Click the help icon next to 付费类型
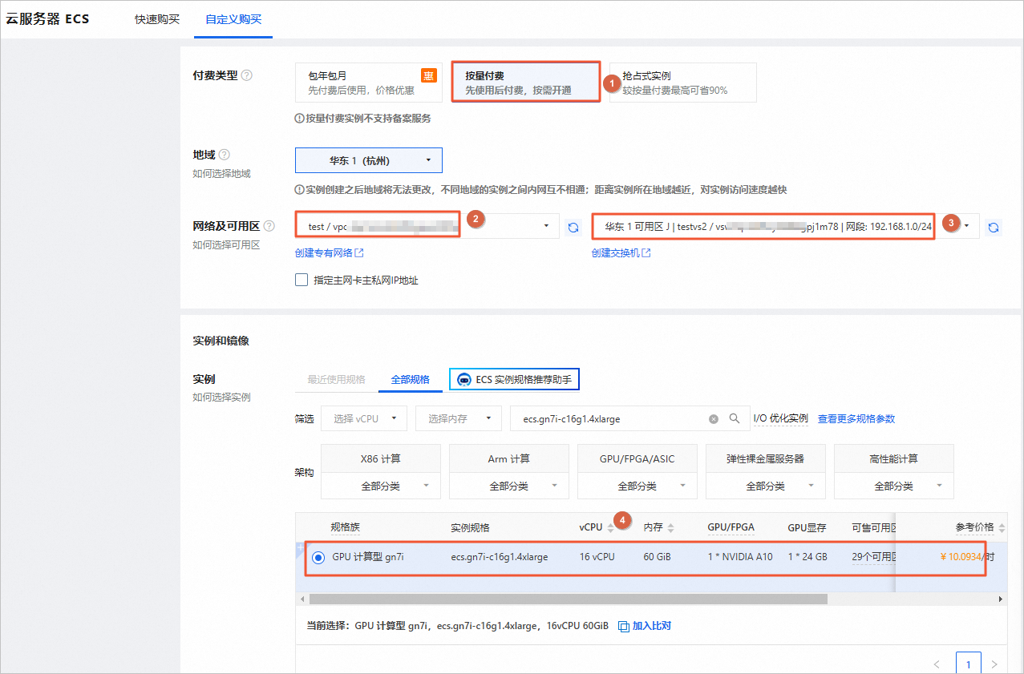 [x=247, y=75]
